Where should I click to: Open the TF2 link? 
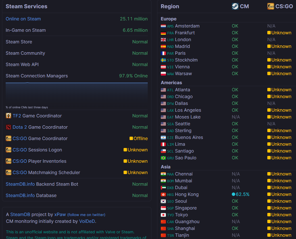tap(17, 116)
